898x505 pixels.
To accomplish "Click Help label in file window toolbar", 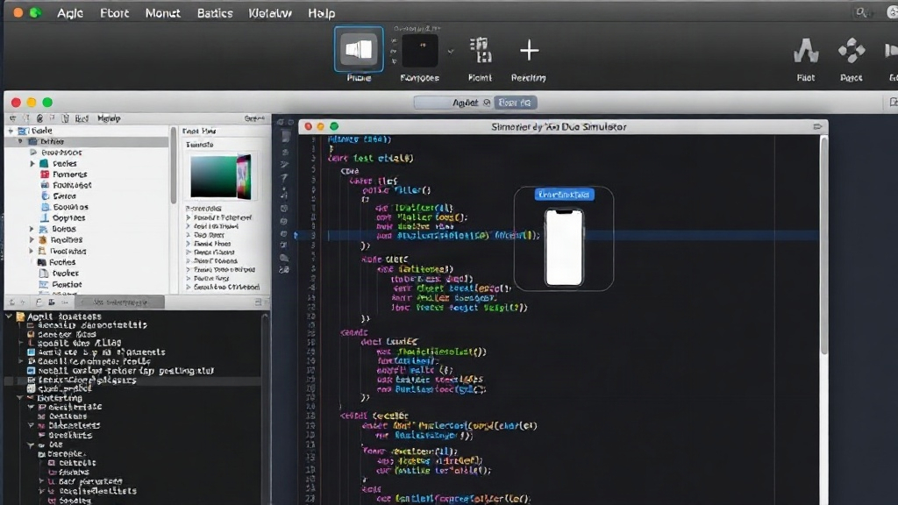I will pyautogui.click(x=109, y=118).
